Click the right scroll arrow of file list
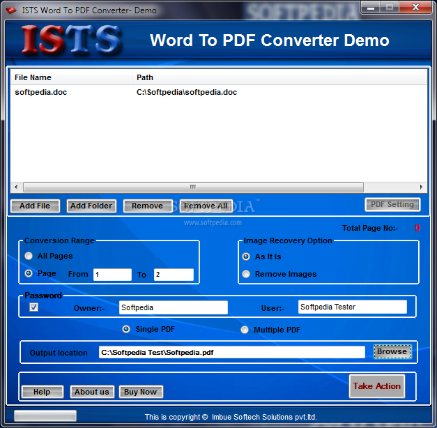 pos(421,187)
